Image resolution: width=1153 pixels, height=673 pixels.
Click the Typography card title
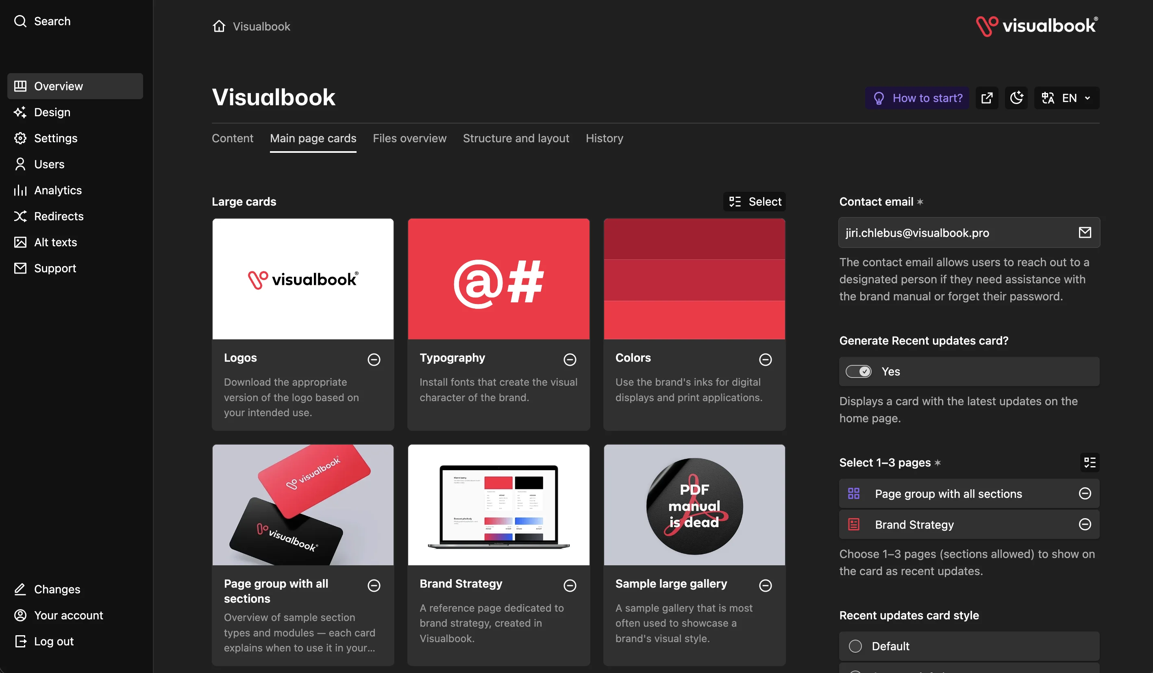tap(452, 358)
